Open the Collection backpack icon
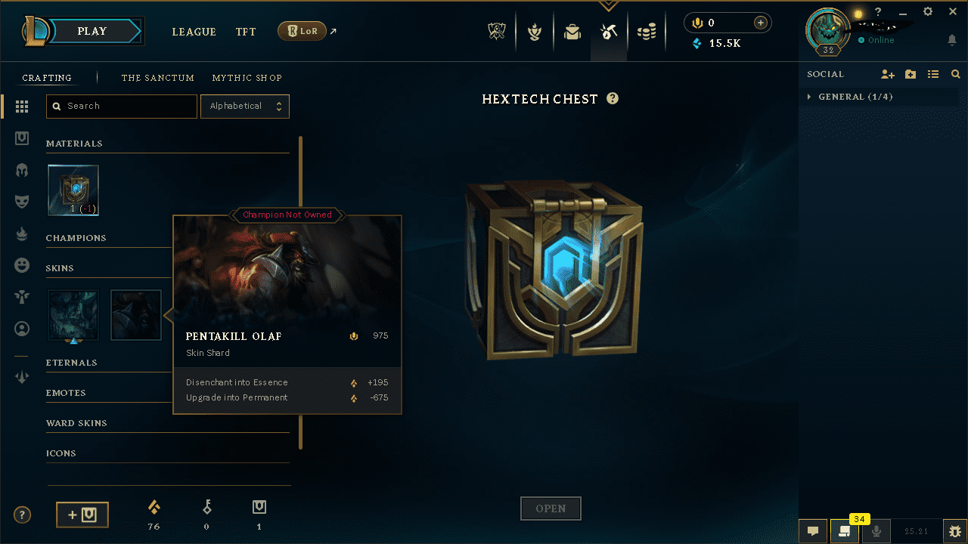Image resolution: width=968 pixels, height=544 pixels. pos(572,32)
